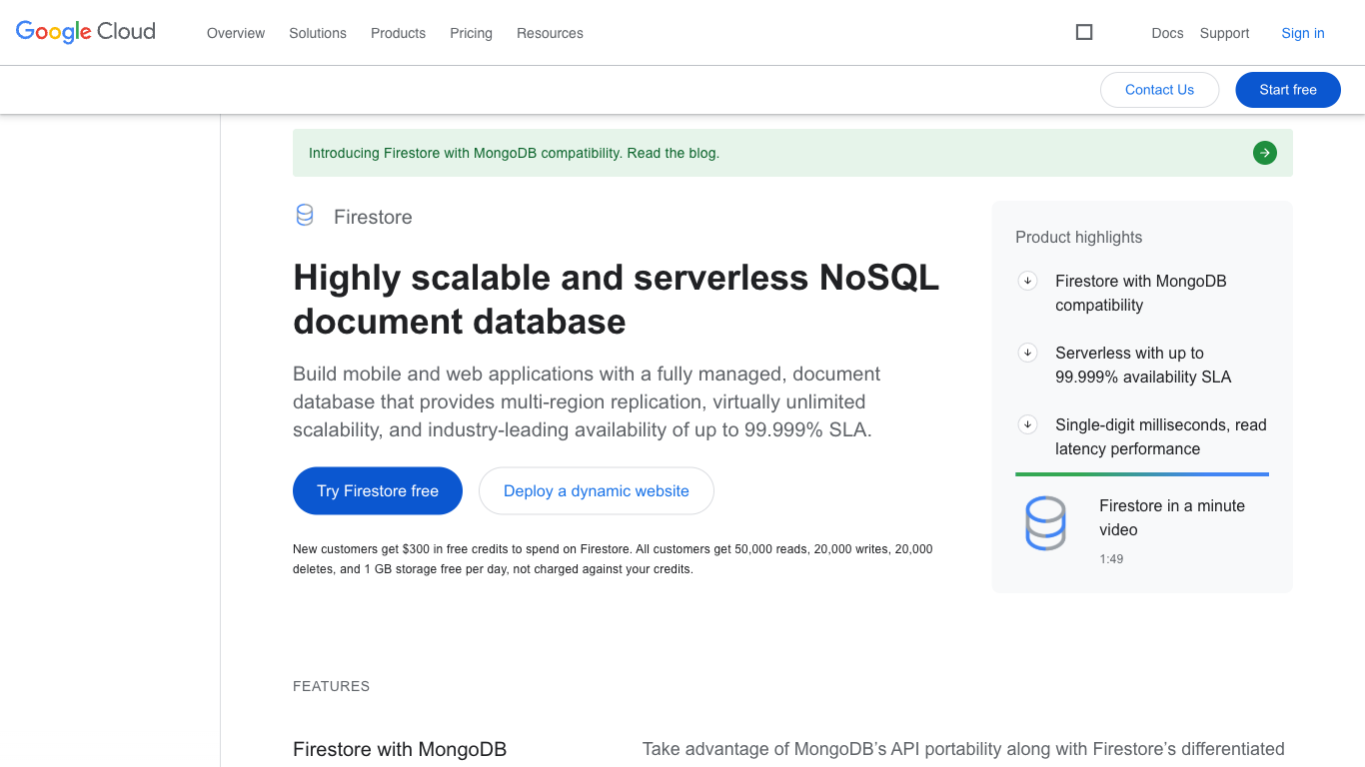Screen dimensions: 1365x767
Task: Click the down-arrow beside Serverless with up to 99.999%
Action: 1027,353
